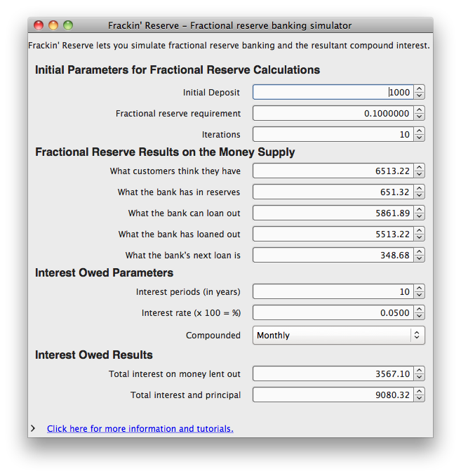Decrease the Fractional reserve requirement stepper

(419, 117)
